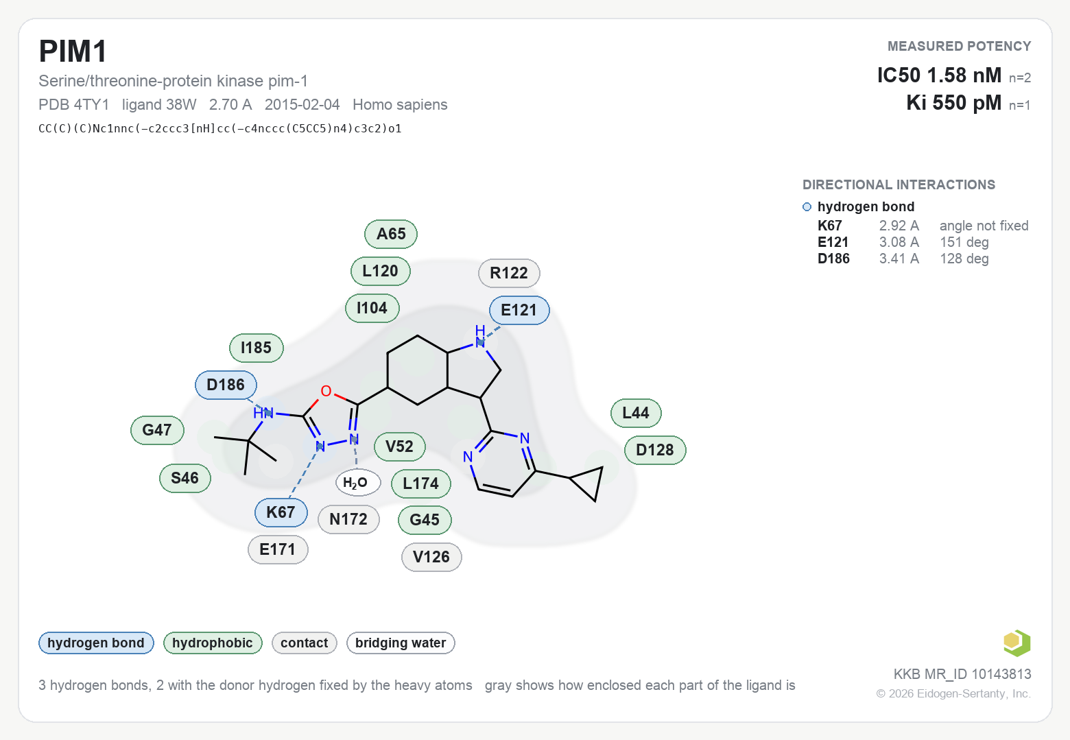Viewport: 1070px width, 740px height.
Task: Click K67 row in interactions table
Action: pos(923,226)
